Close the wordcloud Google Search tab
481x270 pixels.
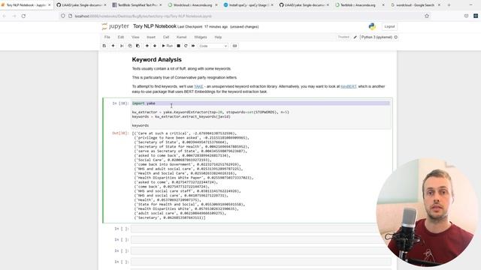[439, 5]
